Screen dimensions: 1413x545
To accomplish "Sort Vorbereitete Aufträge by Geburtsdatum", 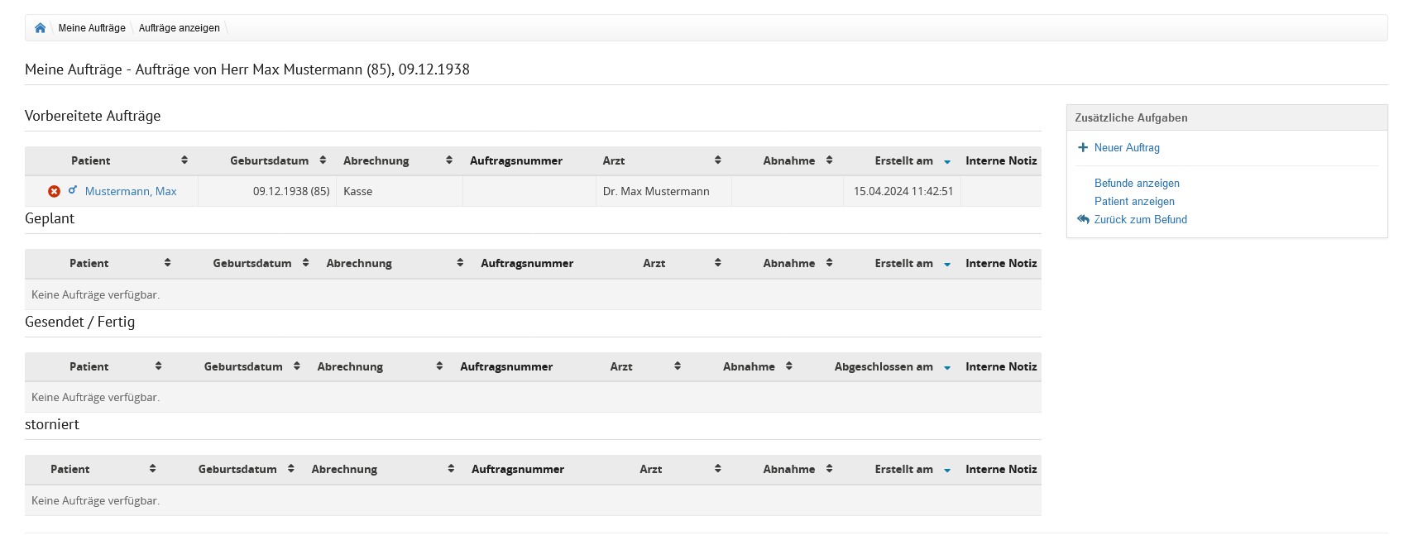I will tap(323, 160).
